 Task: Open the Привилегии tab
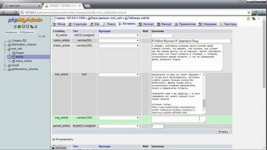tap(185, 24)
